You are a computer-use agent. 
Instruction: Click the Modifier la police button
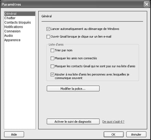[73, 89]
